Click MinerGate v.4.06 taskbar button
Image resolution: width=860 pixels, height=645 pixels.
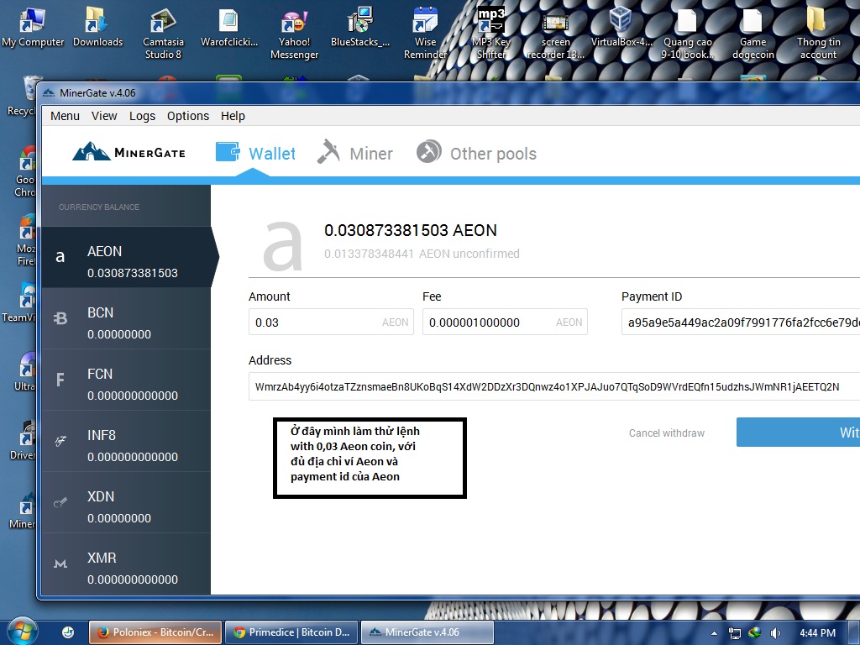pos(427,632)
